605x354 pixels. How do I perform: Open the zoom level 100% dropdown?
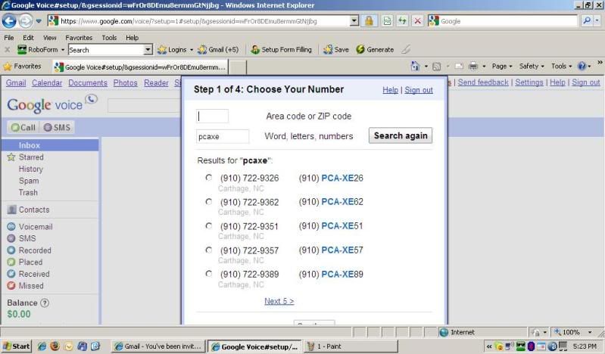tap(590, 332)
